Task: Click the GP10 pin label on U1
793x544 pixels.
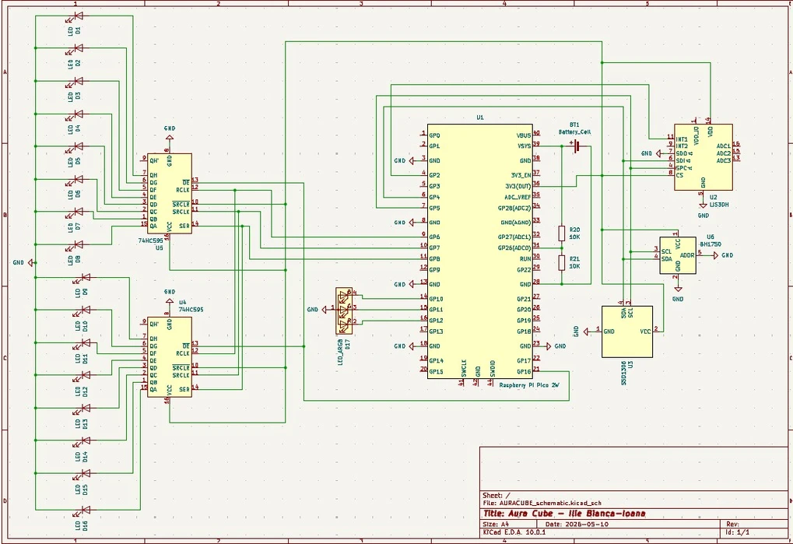Action: pos(436,299)
